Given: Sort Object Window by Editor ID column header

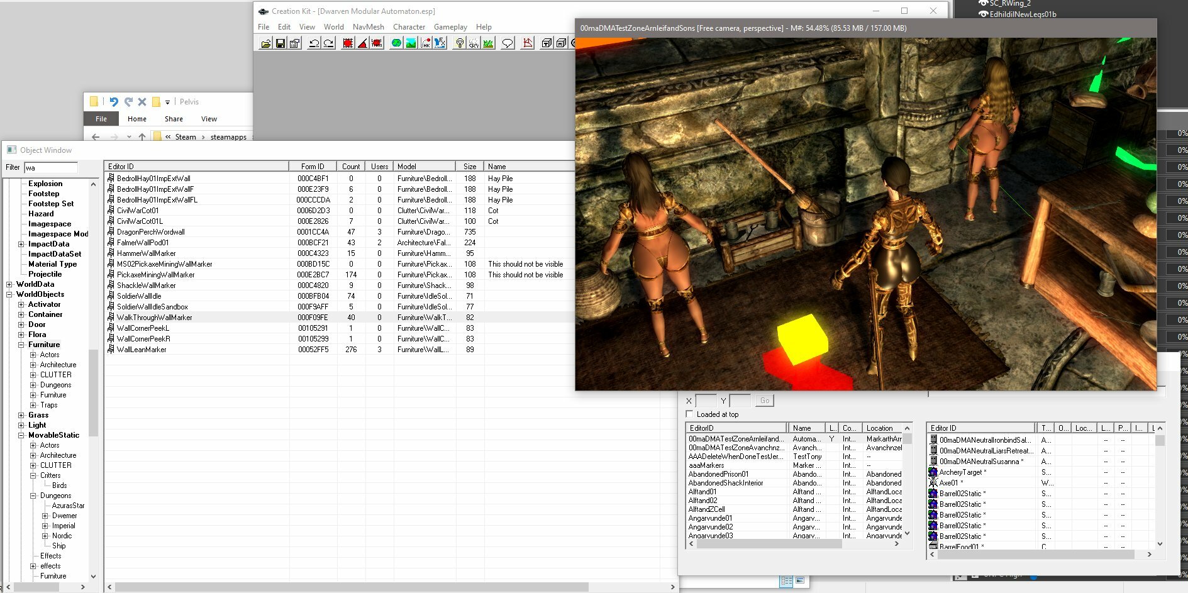Looking at the screenshot, I should pos(196,167).
